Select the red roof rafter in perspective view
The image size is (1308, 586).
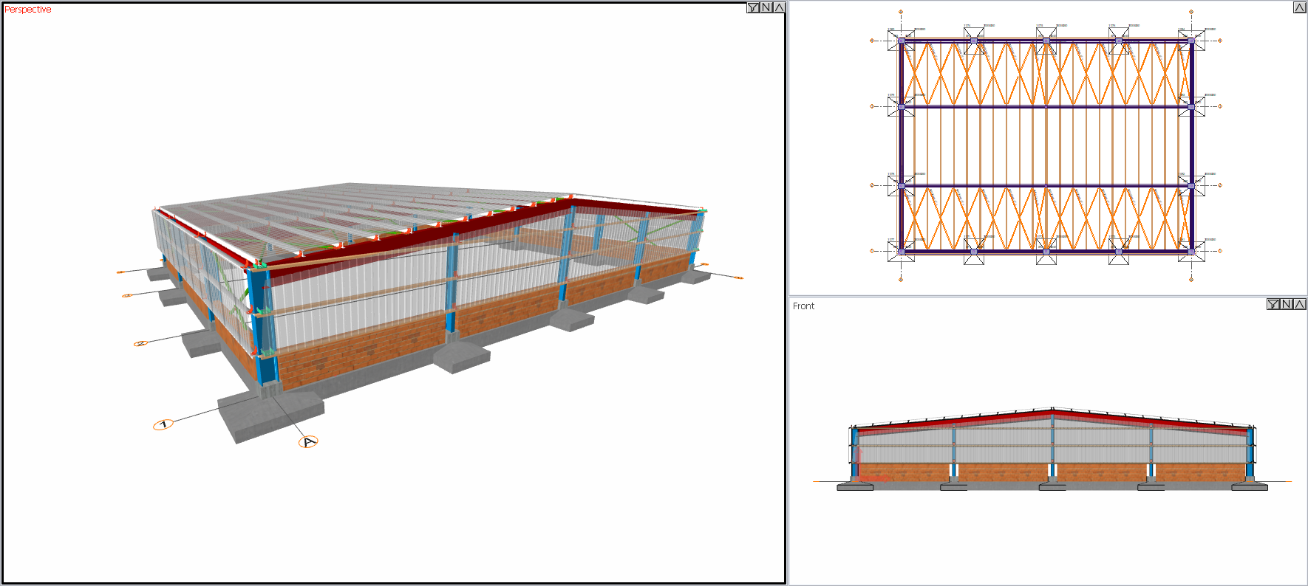(414, 238)
